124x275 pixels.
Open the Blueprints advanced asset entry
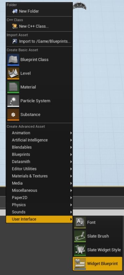click(x=39, y=155)
